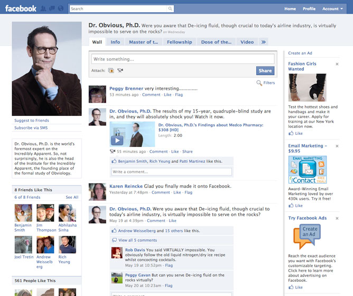
Task: Switch to the Info tab
Action: point(115,42)
